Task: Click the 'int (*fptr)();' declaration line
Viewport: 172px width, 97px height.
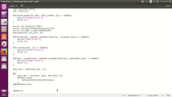Action: pos(21,11)
